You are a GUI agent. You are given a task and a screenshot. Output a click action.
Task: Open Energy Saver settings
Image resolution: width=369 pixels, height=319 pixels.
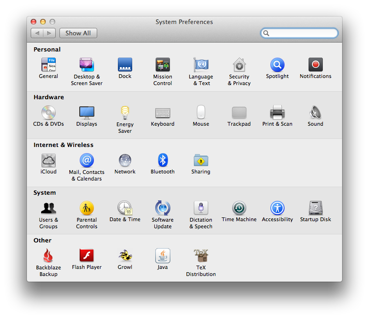point(125,112)
